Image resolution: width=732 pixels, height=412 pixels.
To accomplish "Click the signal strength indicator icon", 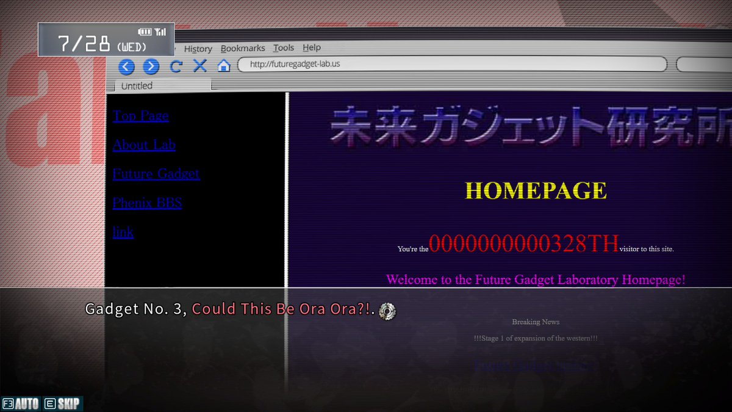I will coord(160,32).
